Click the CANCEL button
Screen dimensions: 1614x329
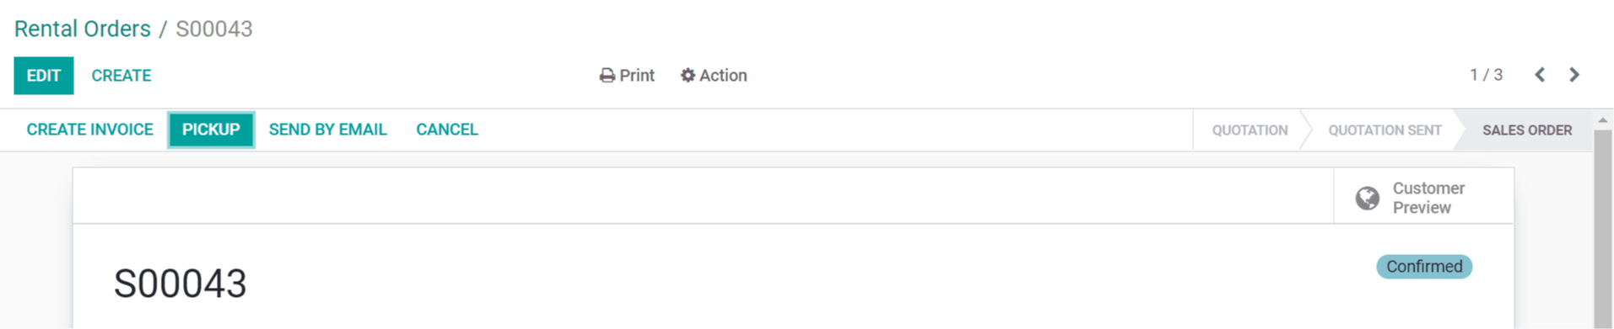click(447, 130)
